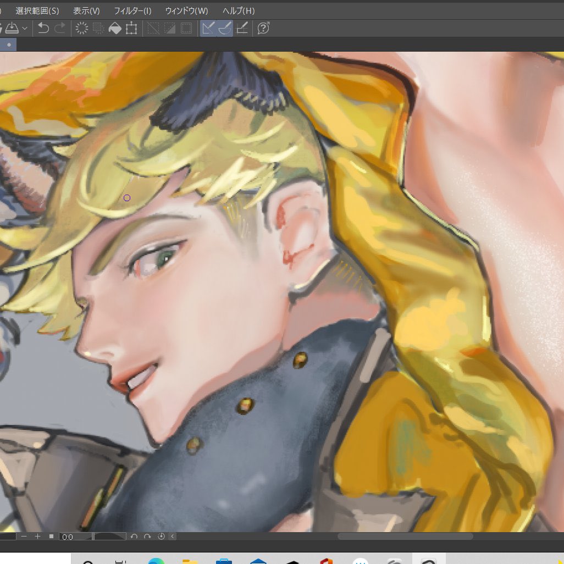Viewport: 564px width, 564px height.
Task: Click the fit-to-screen square icon
Action: 51,537
